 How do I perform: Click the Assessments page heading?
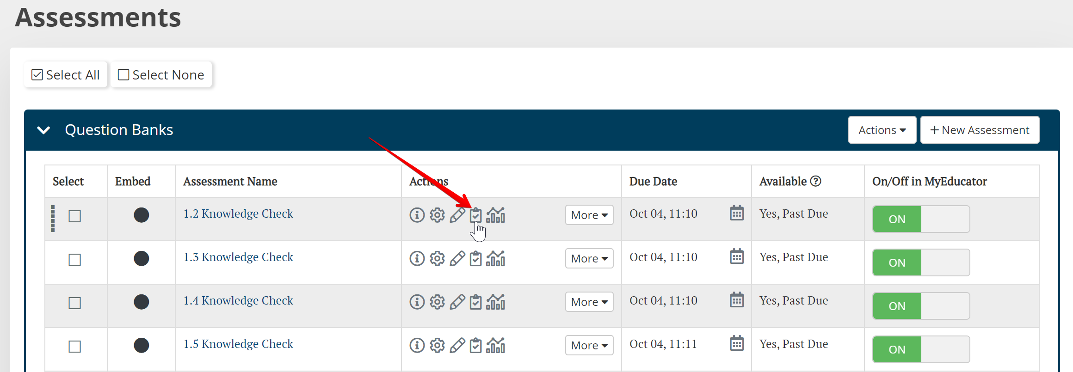pos(98,17)
